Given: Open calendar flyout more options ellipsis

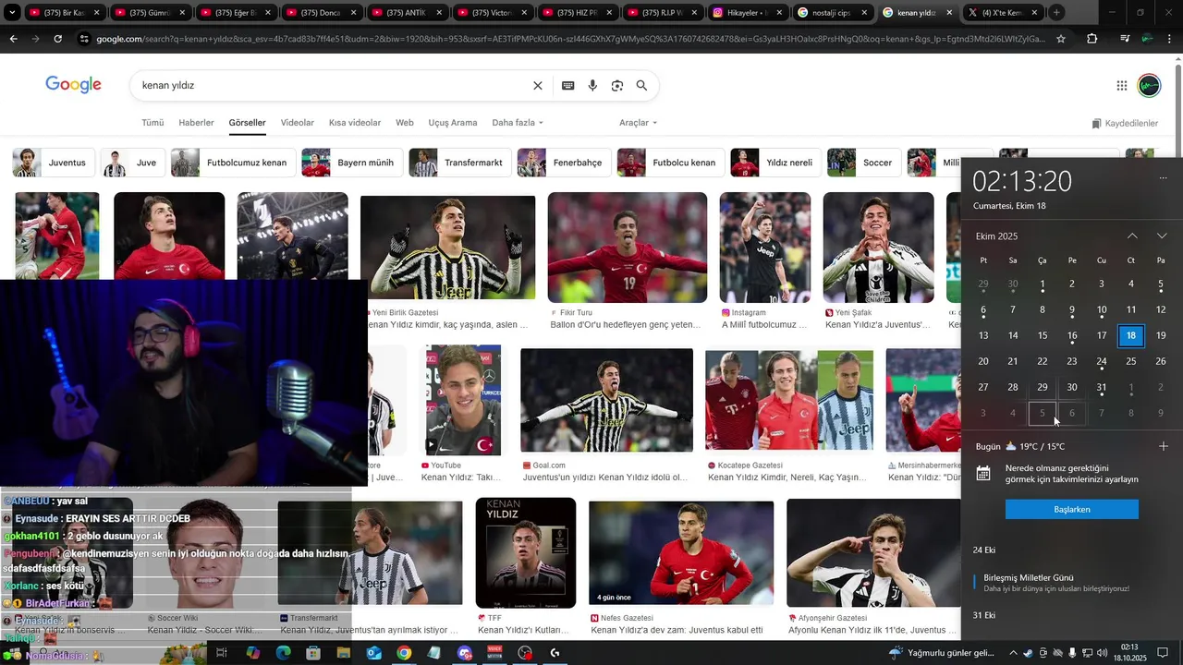Looking at the screenshot, I should tap(1163, 178).
